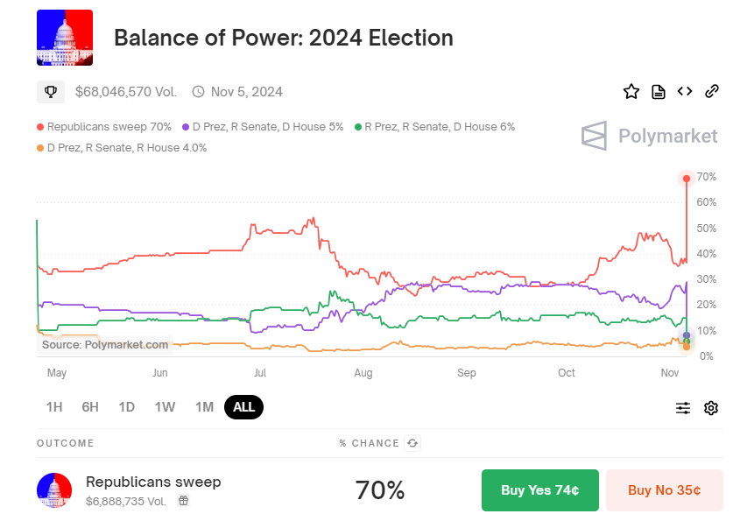Click the red Republicans sweep legend dot
This screenshot has height=521, width=733.
40,127
